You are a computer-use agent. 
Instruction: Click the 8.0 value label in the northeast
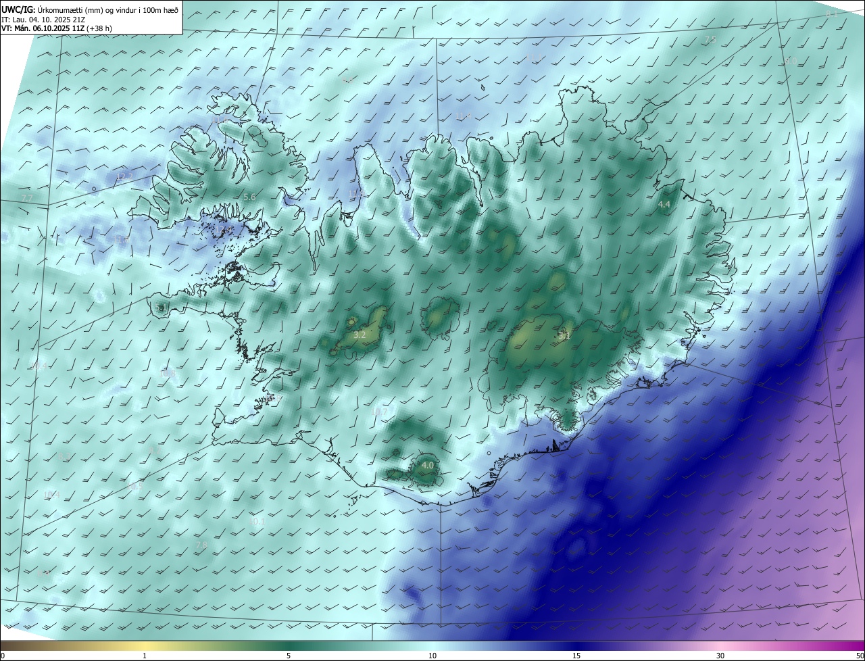[791, 62]
